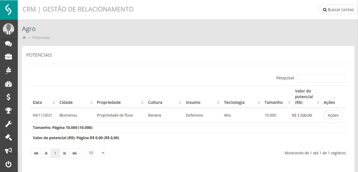This screenshot has width=358, height=172.
Task: Click the Buscar contas button
Action: point(338,10)
